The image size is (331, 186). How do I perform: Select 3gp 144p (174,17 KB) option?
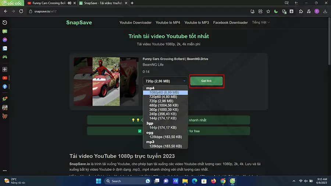click(165, 128)
